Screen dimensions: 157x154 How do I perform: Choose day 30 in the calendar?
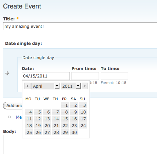tap(74, 132)
